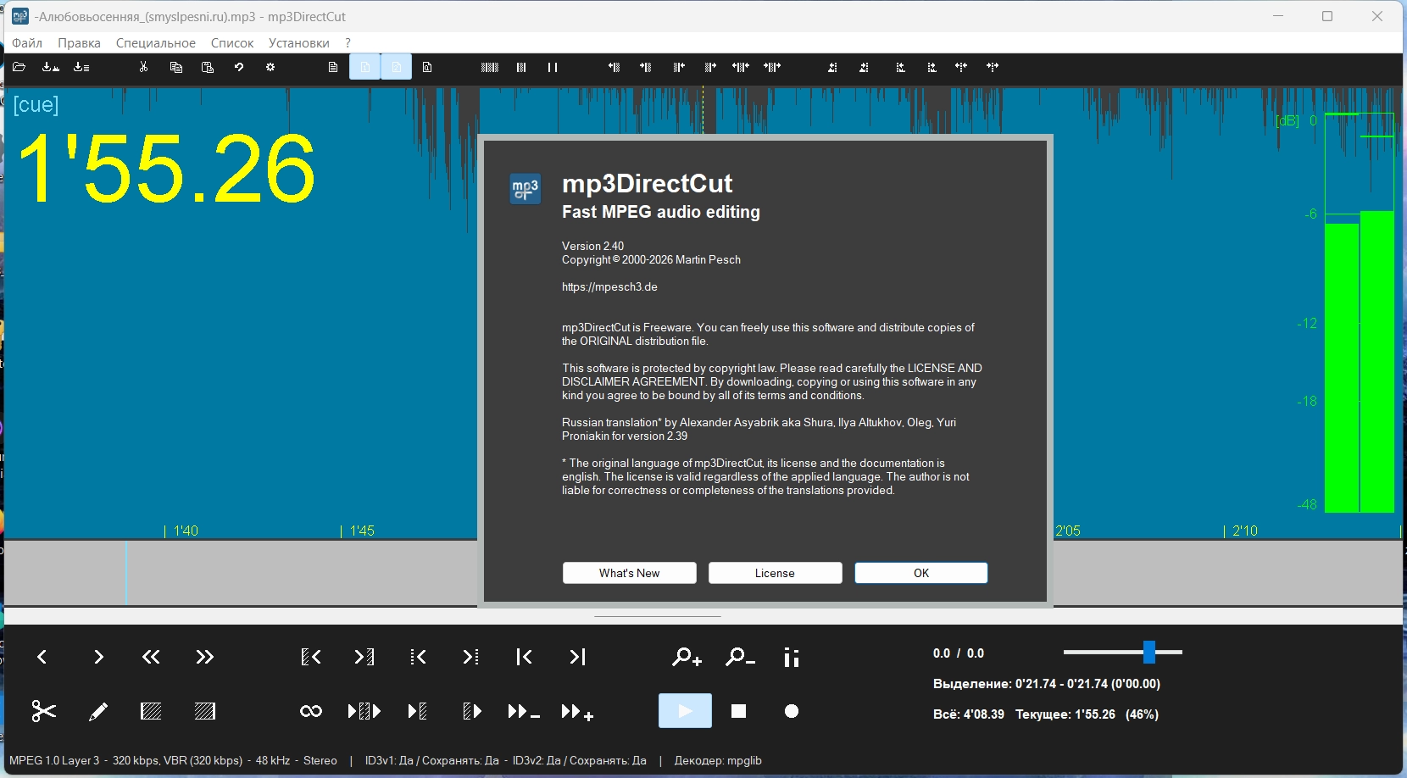Click the play-selection icon with arrows on both sides
This screenshot has width=1407, height=778.
[364, 711]
